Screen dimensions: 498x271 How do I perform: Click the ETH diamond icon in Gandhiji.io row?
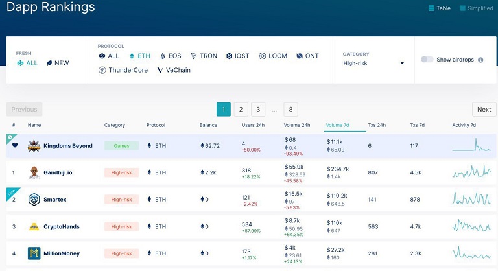click(149, 172)
